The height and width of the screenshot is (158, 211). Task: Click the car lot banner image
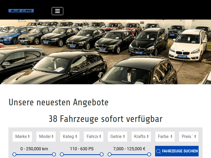105,52
